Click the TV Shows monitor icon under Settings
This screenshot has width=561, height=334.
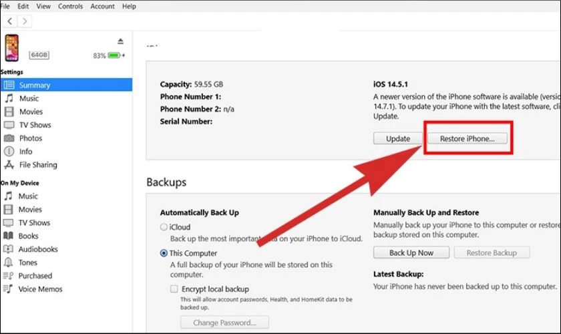coord(9,124)
